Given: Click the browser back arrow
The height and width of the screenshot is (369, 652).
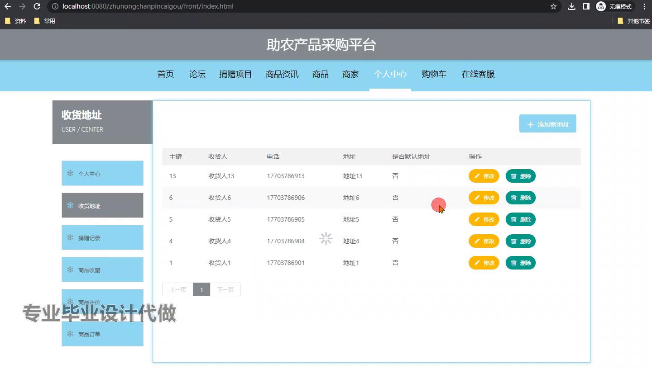Looking at the screenshot, I should [8, 7].
